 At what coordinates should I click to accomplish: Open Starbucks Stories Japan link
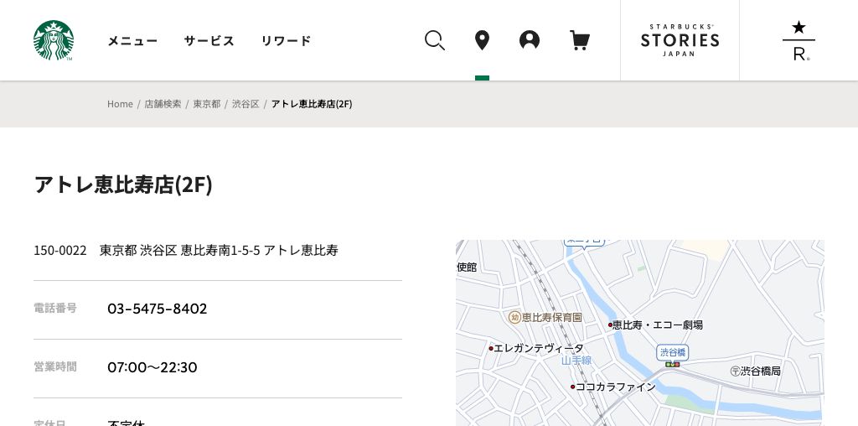[x=680, y=40]
